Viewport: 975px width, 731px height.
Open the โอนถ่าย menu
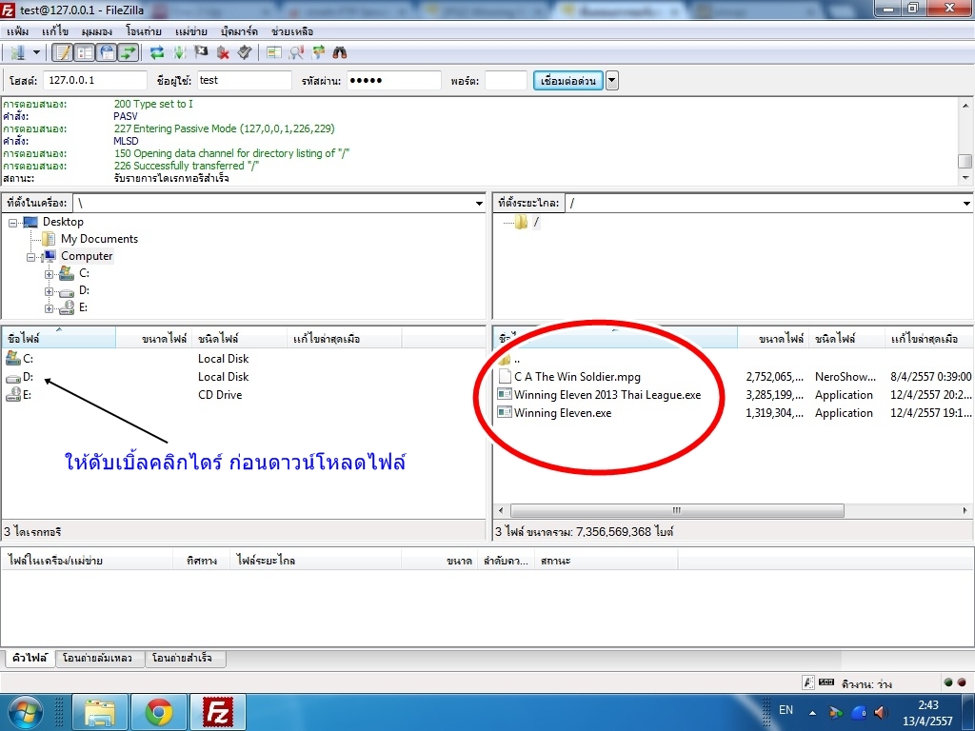click(143, 31)
